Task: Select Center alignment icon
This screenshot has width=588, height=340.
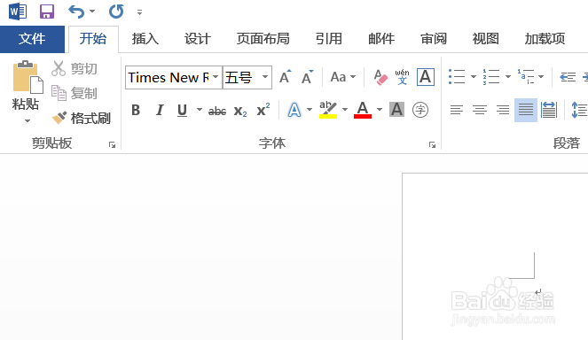Action: 480,110
